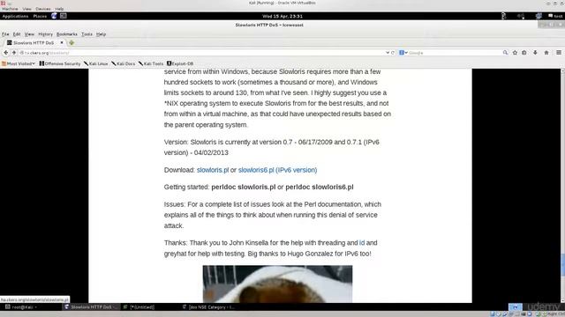The image size is (565, 317).
Task: Click the hedgehog image on the page
Action: [x=277, y=284]
